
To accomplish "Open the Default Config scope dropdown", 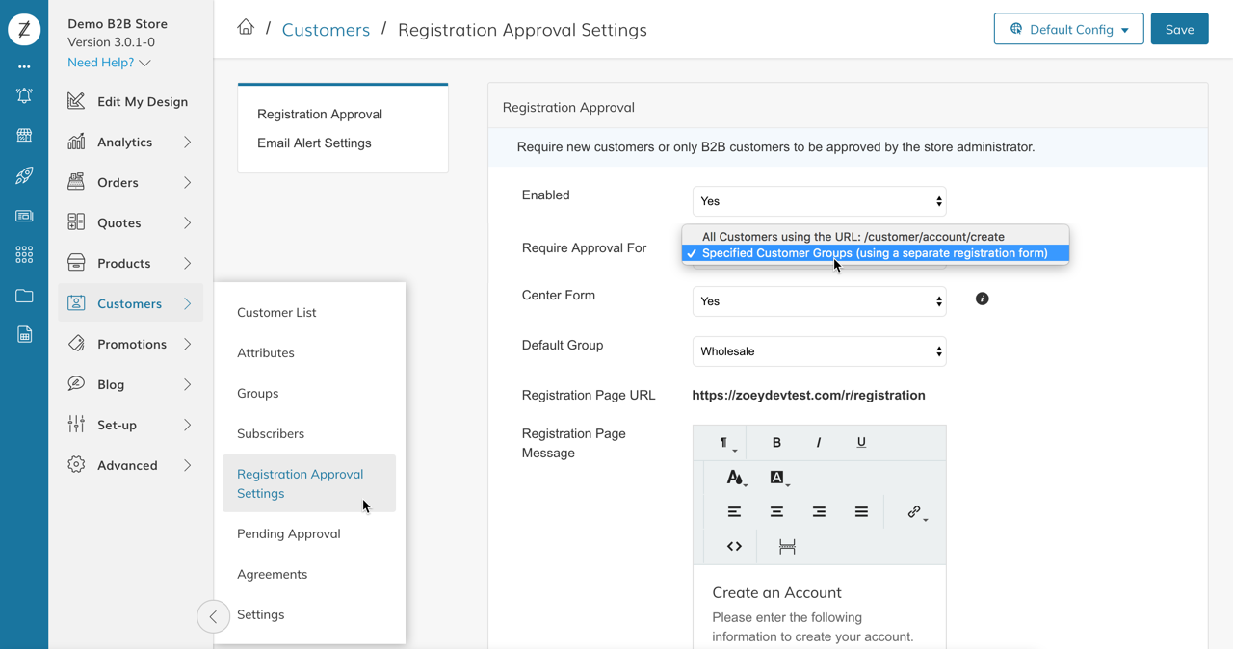I will pyautogui.click(x=1068, y=29).
